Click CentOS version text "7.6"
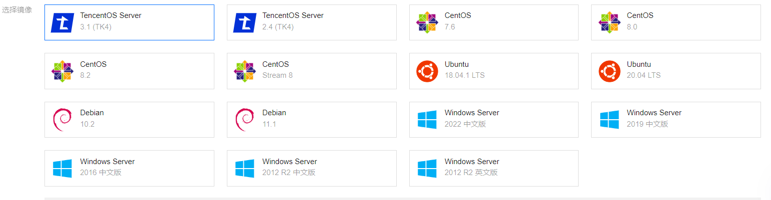Screen dimensions: 771x200 tap(450, 27)
